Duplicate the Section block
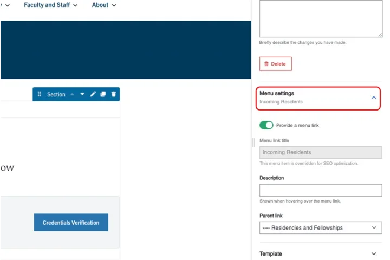Screen dimensions: 390x260 tap(103, 94)
